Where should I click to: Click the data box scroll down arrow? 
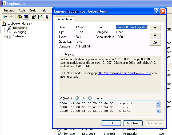[158, 111]
